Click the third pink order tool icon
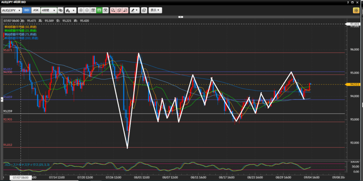Screen dimensions: 363x181 (x=125, y=10)
